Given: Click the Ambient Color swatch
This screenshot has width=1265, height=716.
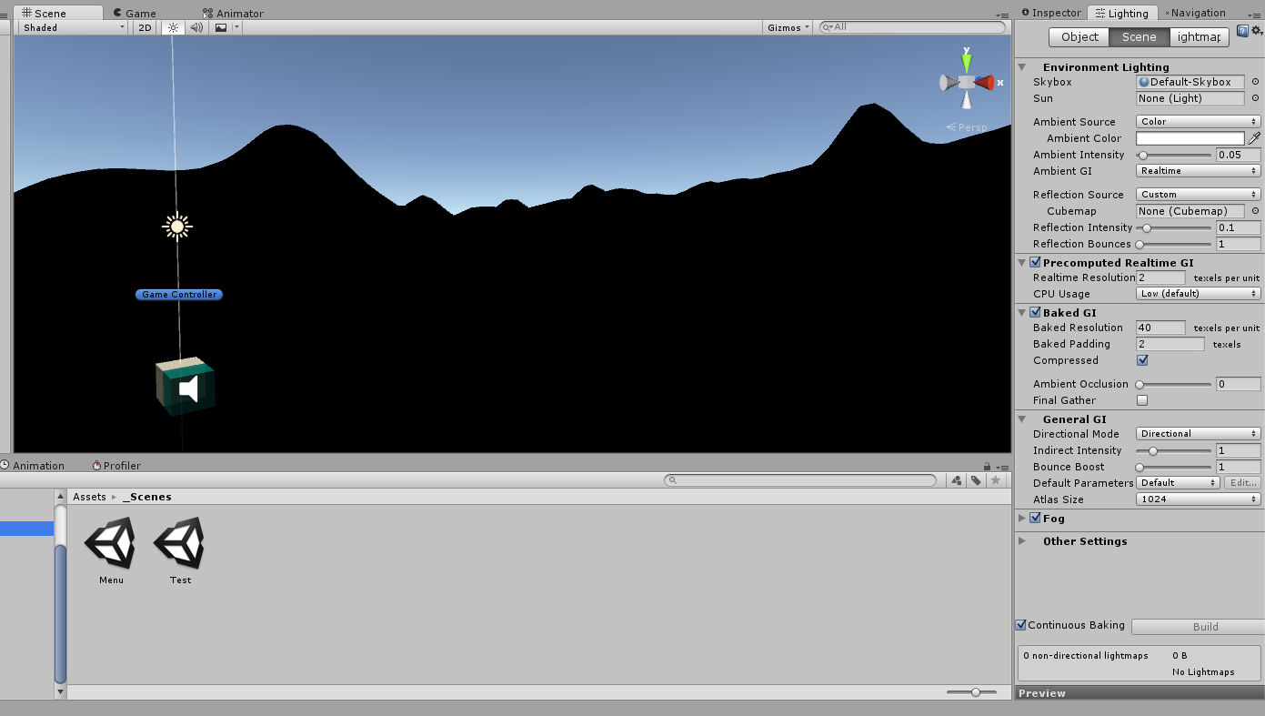Looking at the screenshot, I should (1189, 137).
